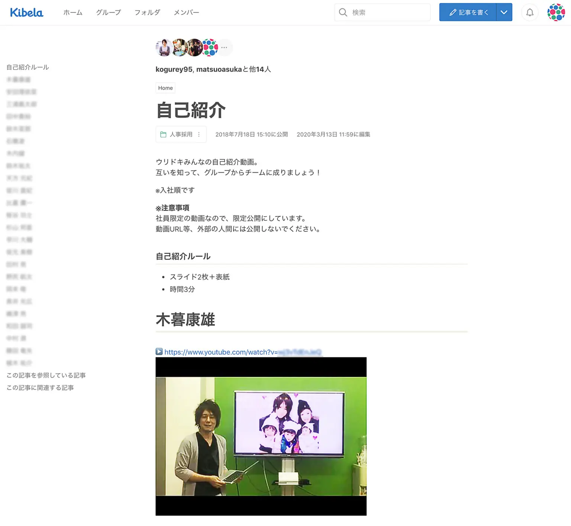Screen dimensions: 571x526
Task: Select 自己紹介ルール in the sidebar
Action: click(x=27, y=67)
